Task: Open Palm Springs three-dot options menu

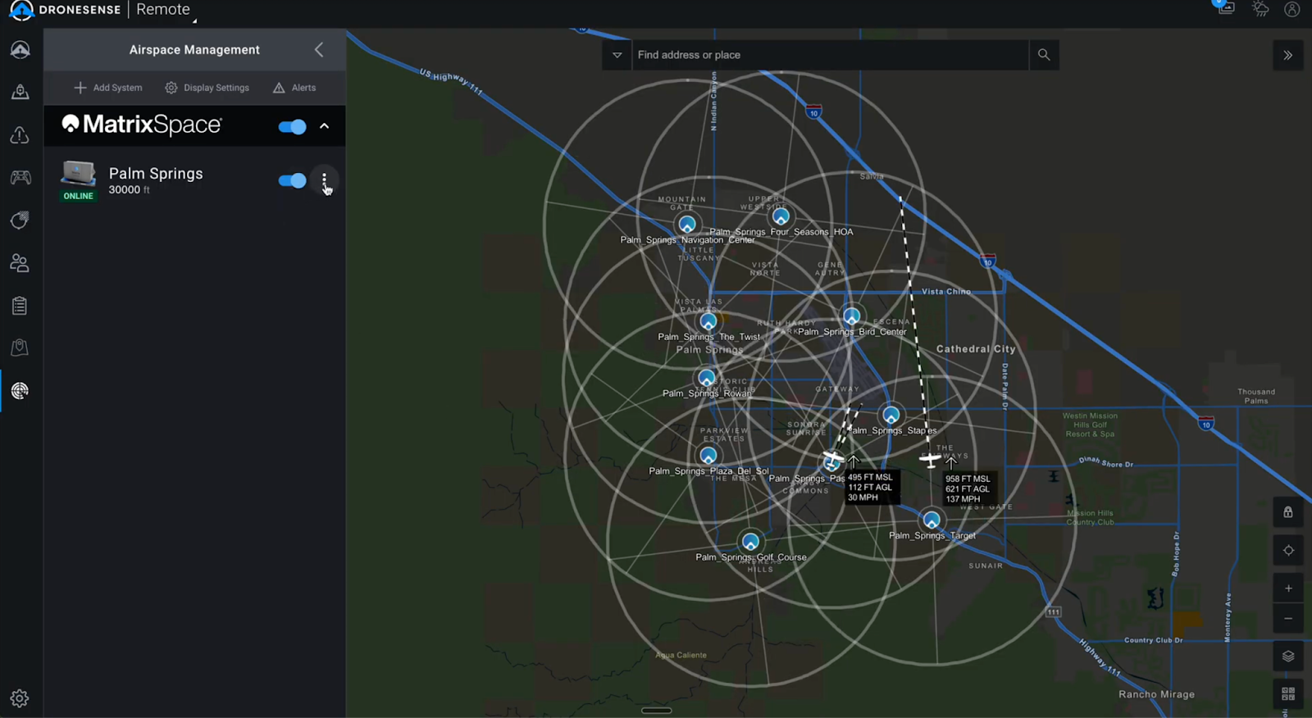Action: tap(325, 180)
